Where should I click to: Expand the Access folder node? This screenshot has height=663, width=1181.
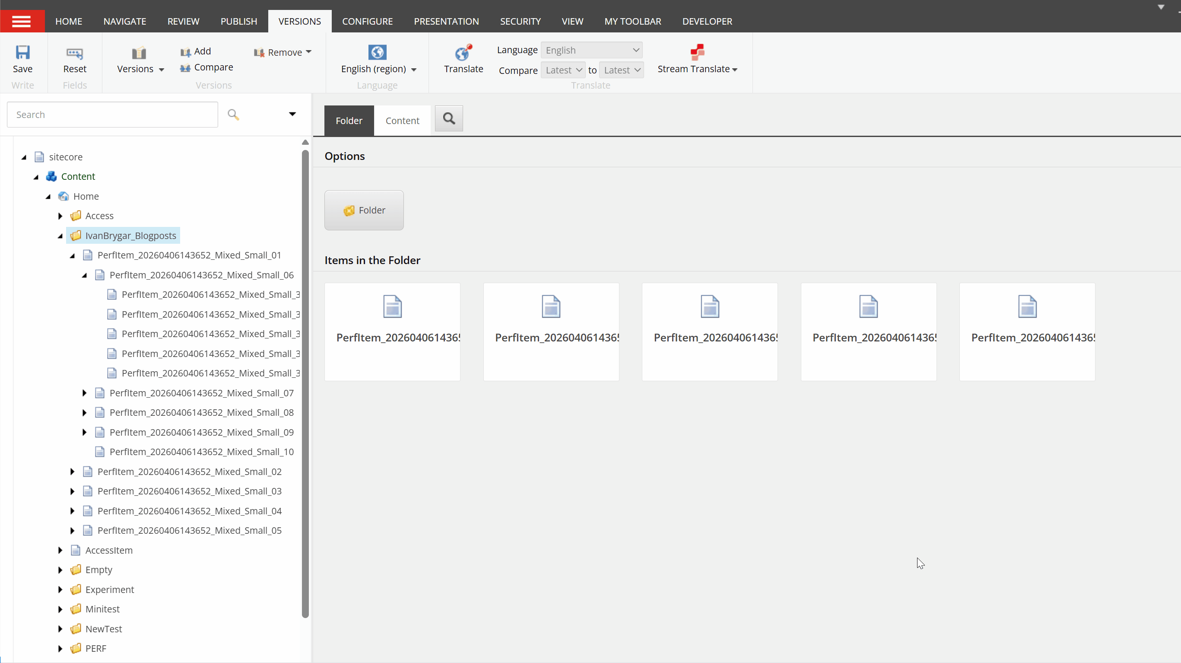(x=60, y=216)
